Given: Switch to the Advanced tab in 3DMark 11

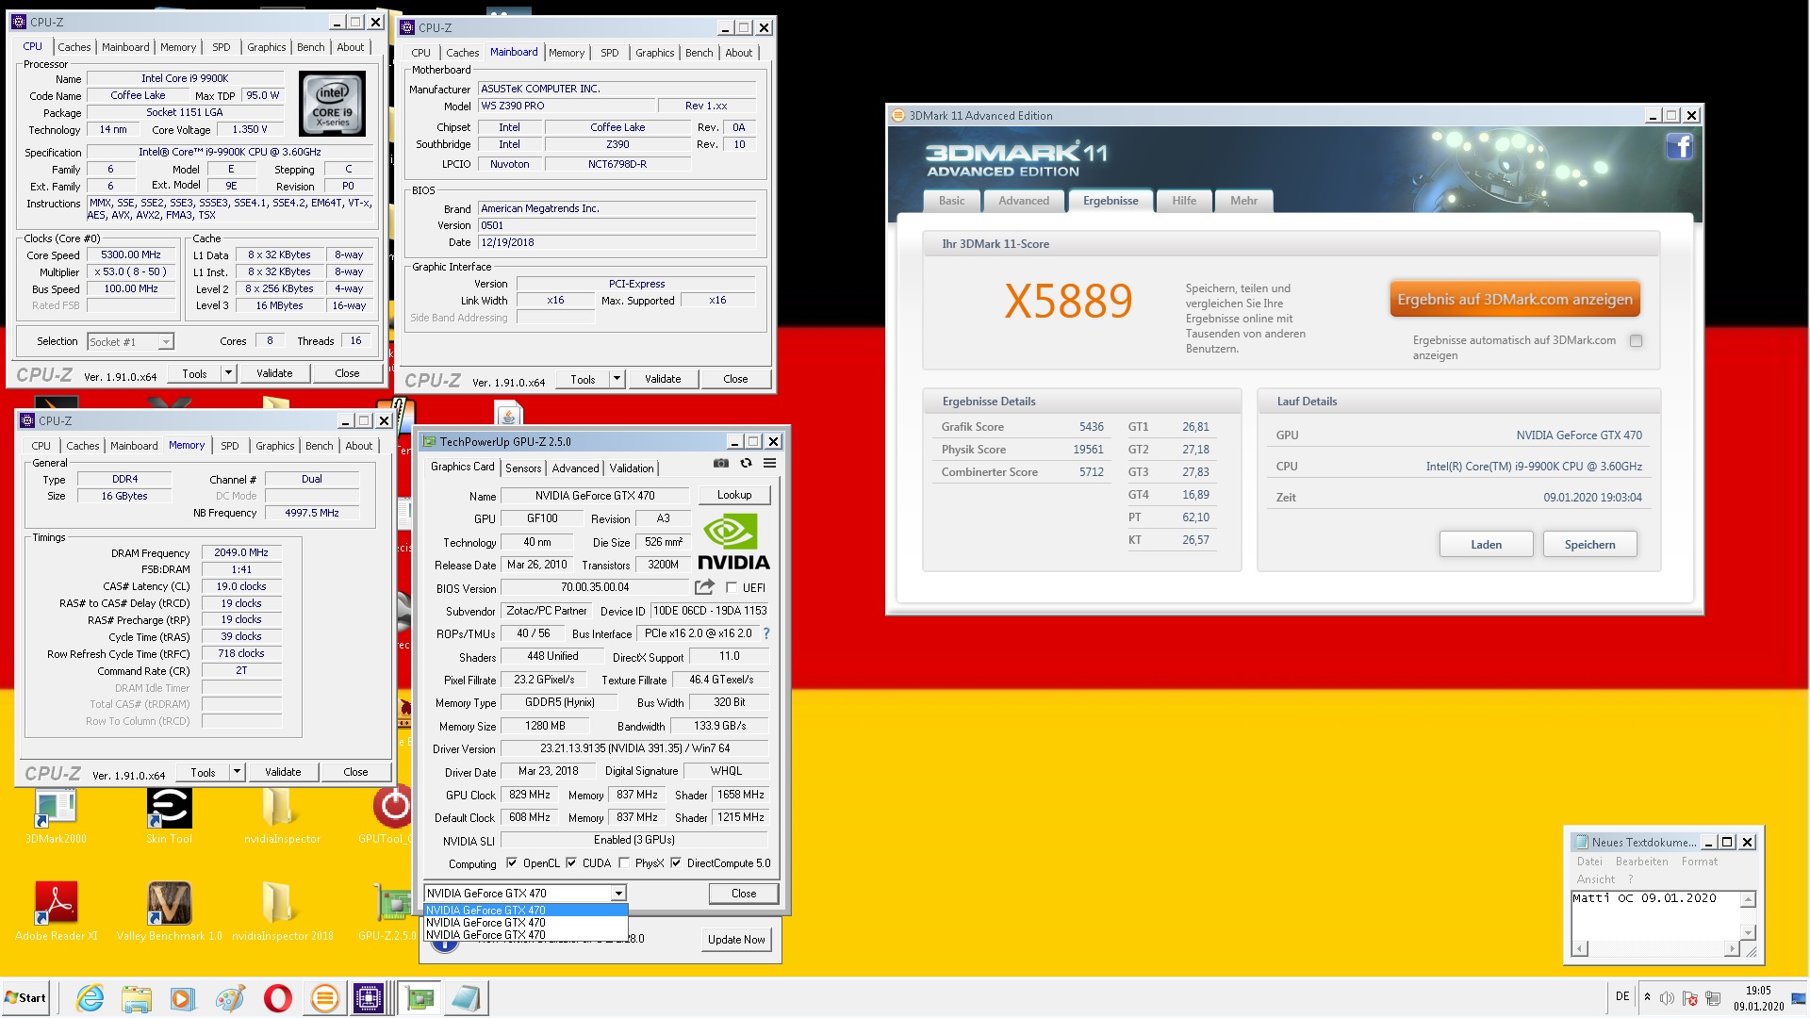Looking at the screenshot, I should point(1023,201).
